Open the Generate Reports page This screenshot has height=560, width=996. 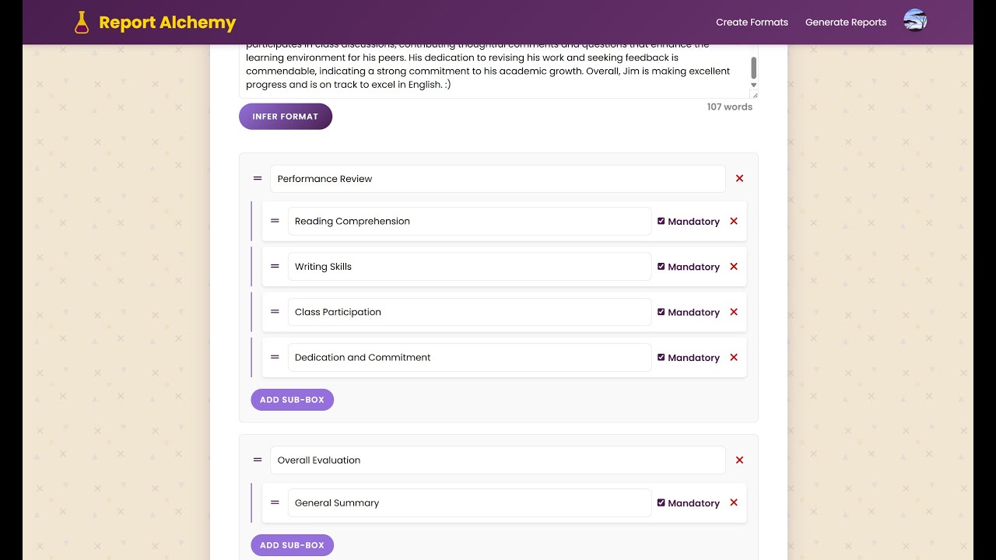[846, 23]
